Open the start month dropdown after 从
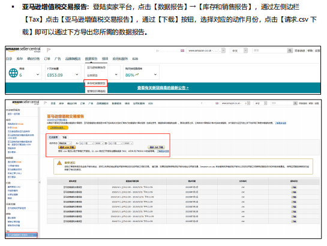Viewport: 327px width, 246px height. (x=86, y=143)
